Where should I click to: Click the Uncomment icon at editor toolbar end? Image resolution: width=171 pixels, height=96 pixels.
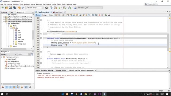pyautogui.click(x=109, y=15)
